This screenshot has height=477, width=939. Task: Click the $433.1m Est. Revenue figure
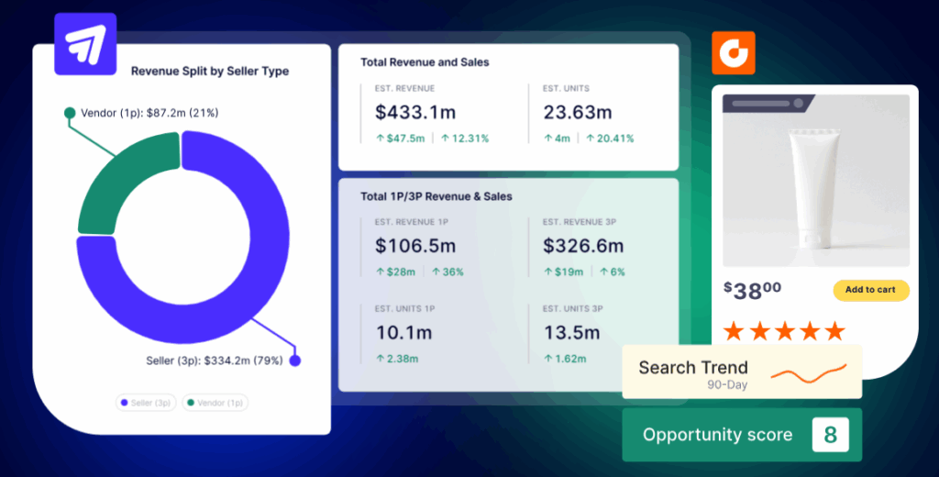pos(415,113)
